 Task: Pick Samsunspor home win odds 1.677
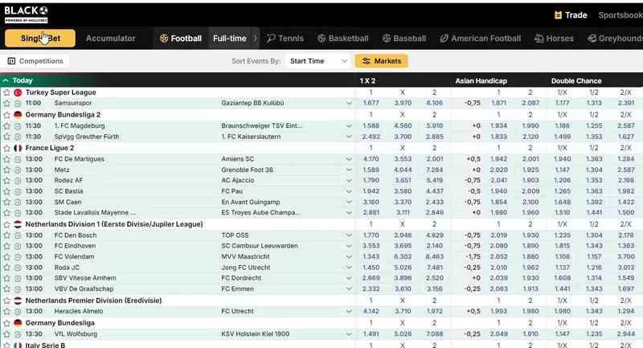tap(371, 104)
